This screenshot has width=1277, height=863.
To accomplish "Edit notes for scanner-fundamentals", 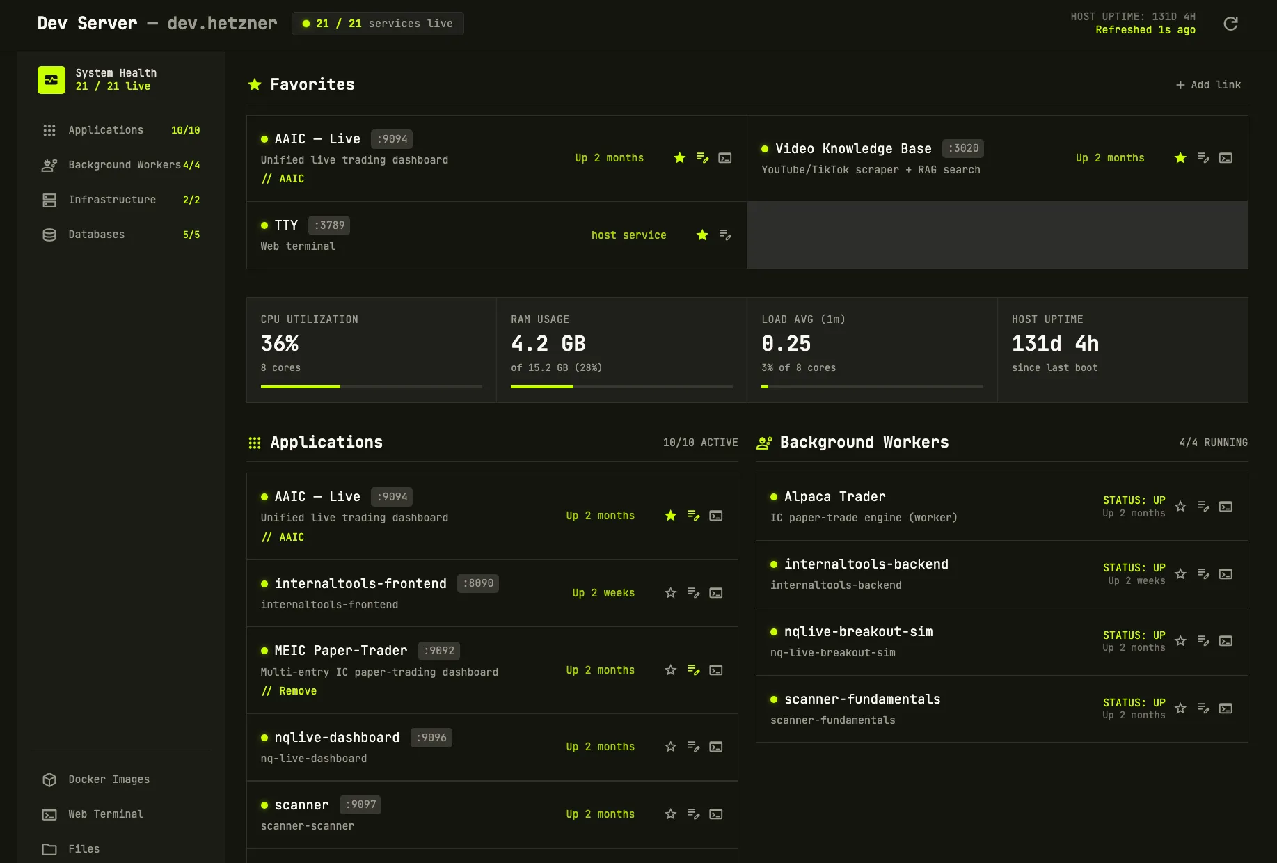I will pos(1203,708).
